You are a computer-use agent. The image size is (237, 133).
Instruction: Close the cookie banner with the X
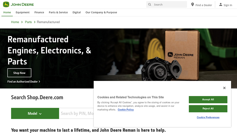pos(224,88)
